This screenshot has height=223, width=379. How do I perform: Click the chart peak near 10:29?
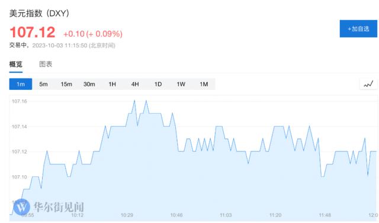click(134, 101)
